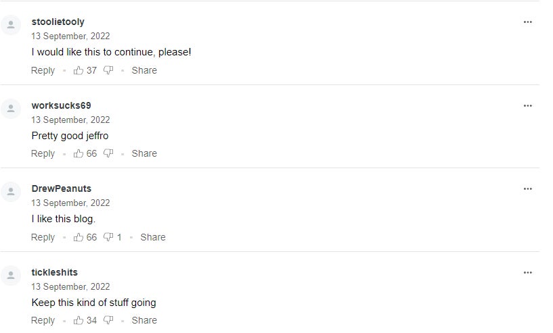Upvote the 'Pretty good jeffro' comment

[79, 153]
